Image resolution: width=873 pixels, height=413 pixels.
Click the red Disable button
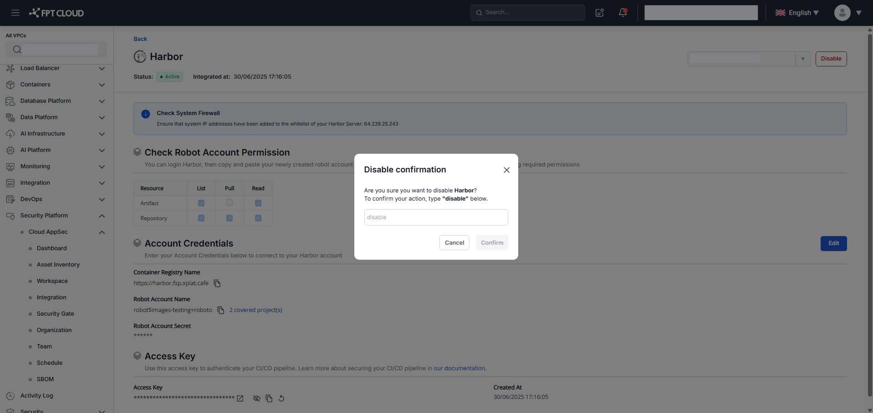(x=831, y=59)
